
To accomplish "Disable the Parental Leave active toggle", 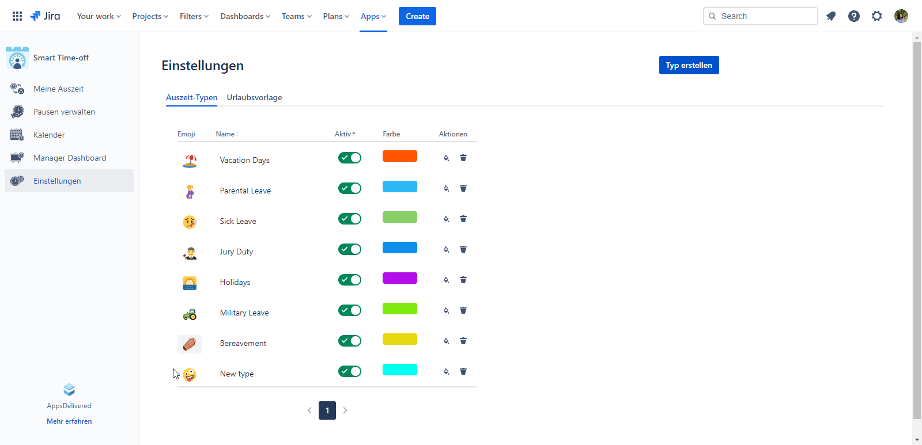I will [x=350, y=188].
